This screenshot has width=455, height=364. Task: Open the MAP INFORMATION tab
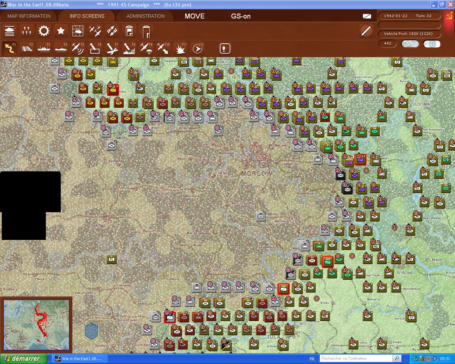coord(29,16)
